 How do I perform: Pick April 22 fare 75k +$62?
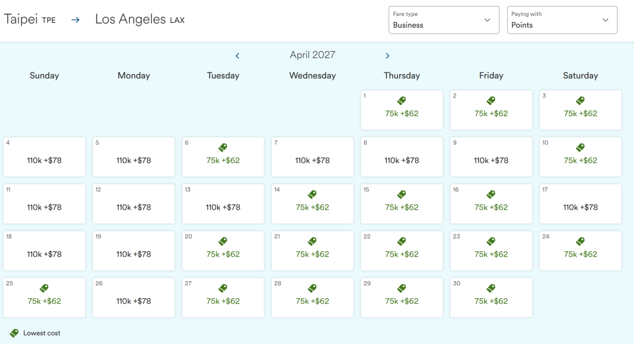click(x=402, y=251)
